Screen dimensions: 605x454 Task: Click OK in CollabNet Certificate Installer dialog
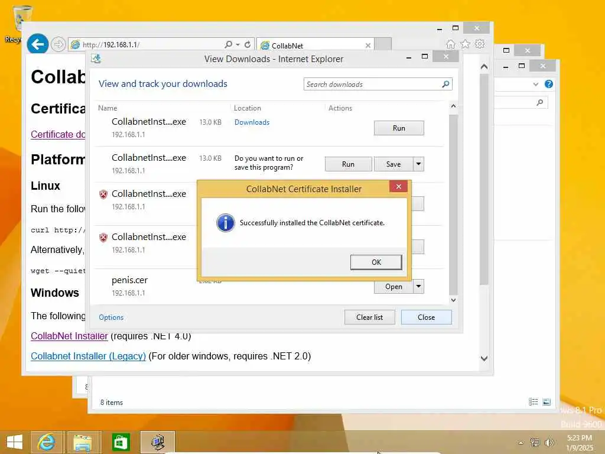point(376,262)
